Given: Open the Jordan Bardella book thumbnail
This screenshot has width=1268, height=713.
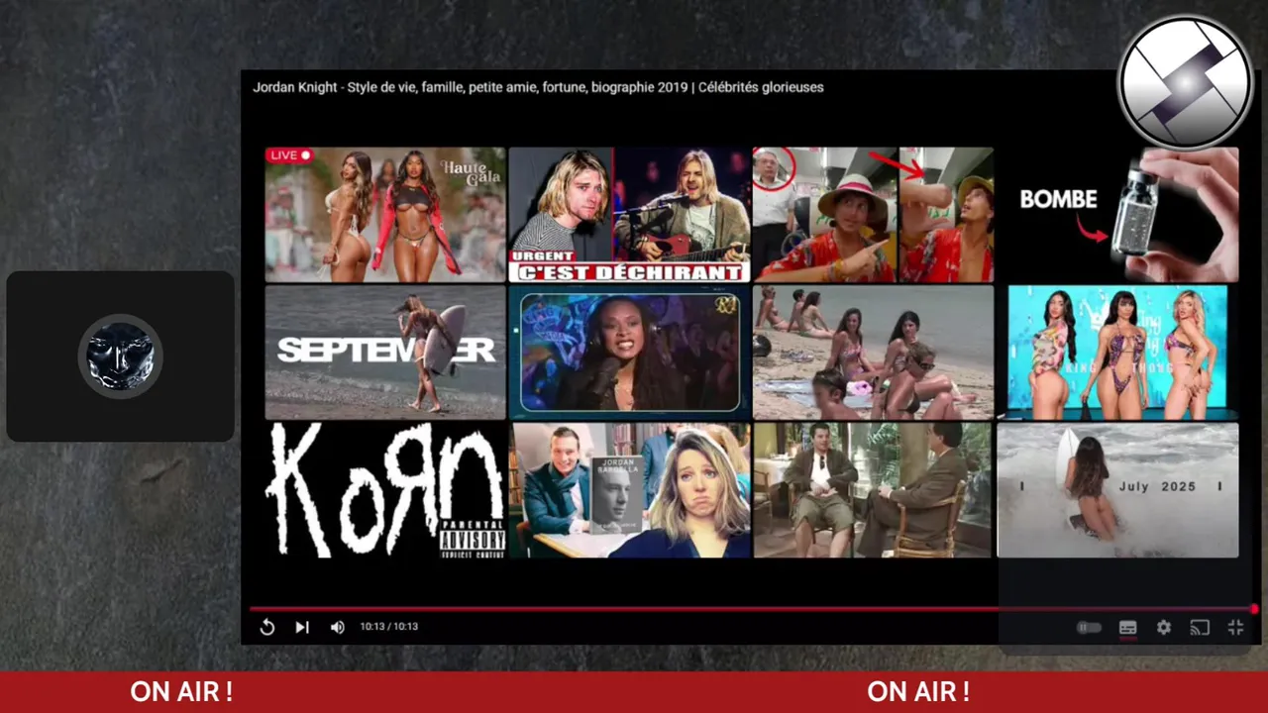Looking at the screenshot, I should click(x=629, y=490).
